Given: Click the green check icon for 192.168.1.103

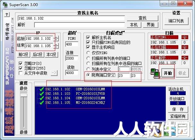Looking at the screenshot, I should pyautogui.click(x=41, y=94).
